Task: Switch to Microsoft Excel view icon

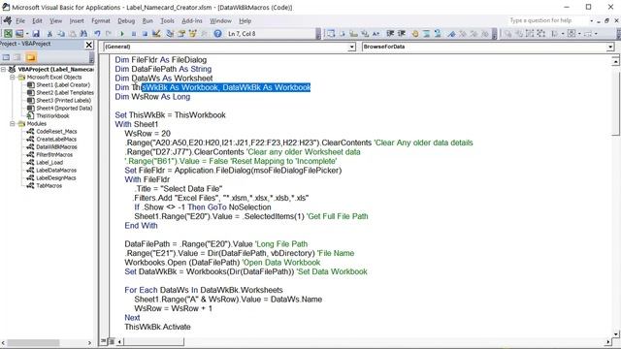Action: click(8, 34)
